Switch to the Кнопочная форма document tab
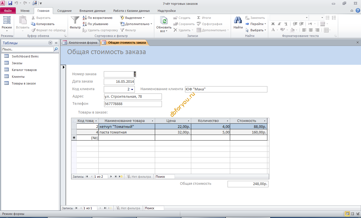Viewport: 361px width, 218px height. 80,43
